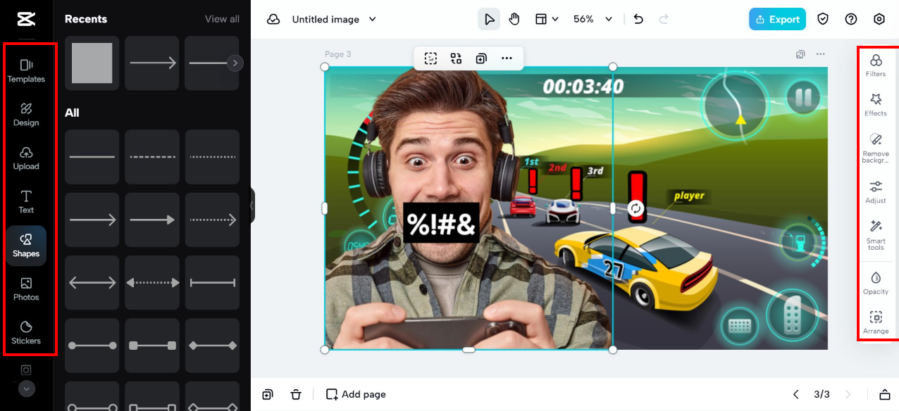Open the Untitled image name dropdown
The height and width of the screenshot is (411, 899).
coord(335,20)
